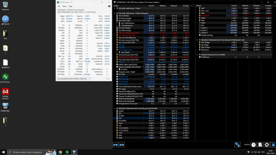276x155 pixels.
Task: Collapse the MSI B450 TOMAHAWK Richtek group
Action: tap(197, 40)
